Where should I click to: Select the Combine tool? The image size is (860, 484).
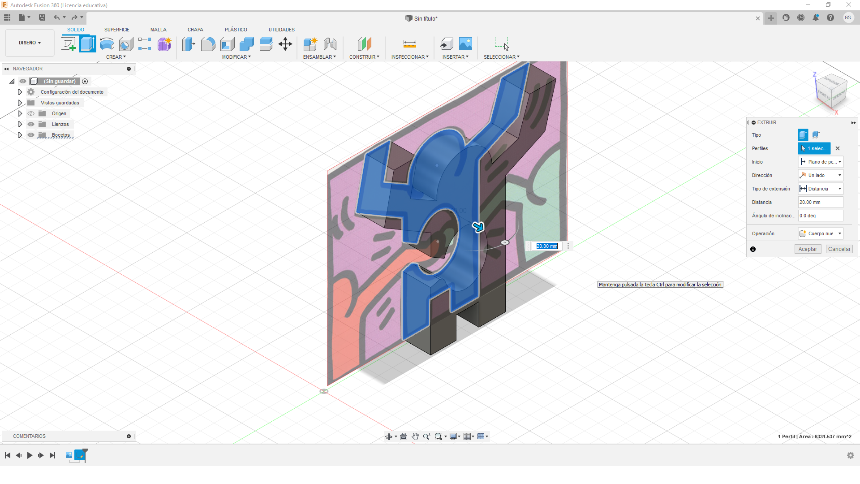tap(247, 44)
